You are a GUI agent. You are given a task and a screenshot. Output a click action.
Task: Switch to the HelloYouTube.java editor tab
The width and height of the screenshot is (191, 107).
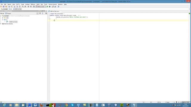coord(54,11)
